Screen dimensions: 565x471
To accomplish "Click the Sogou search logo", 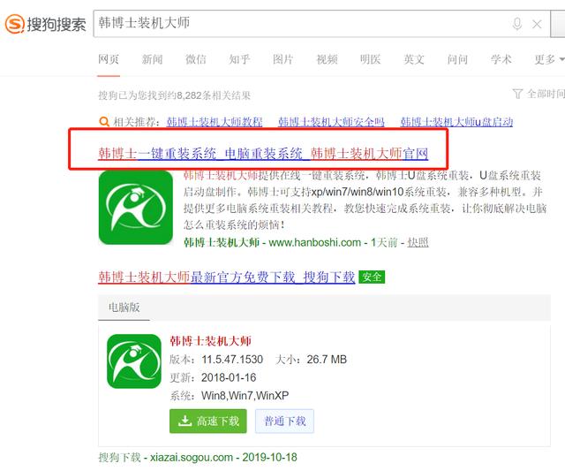I will coord(45,24).
